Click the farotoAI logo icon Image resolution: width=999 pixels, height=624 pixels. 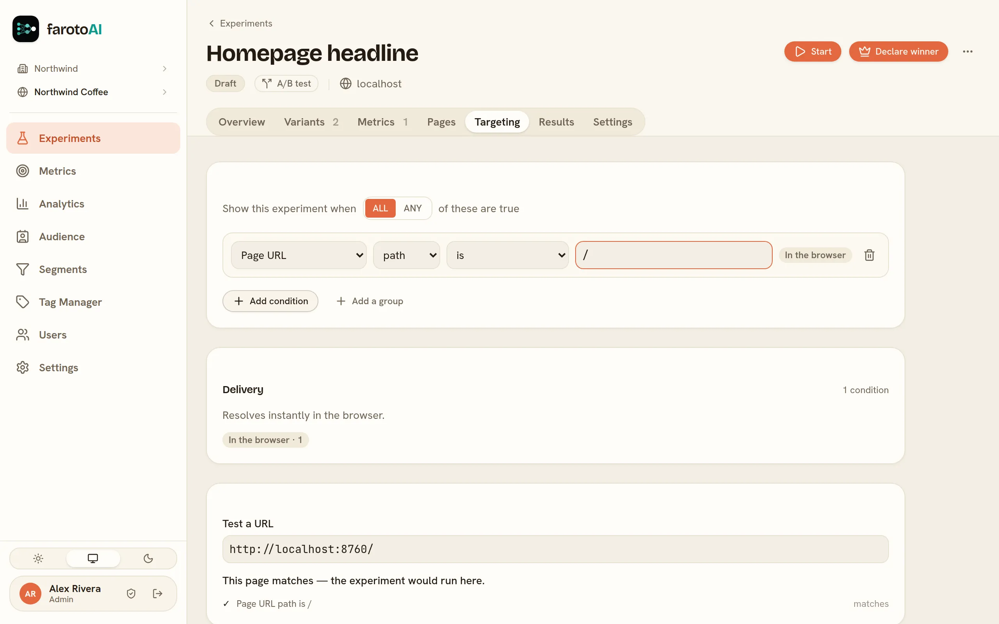[x=26, y=29]
